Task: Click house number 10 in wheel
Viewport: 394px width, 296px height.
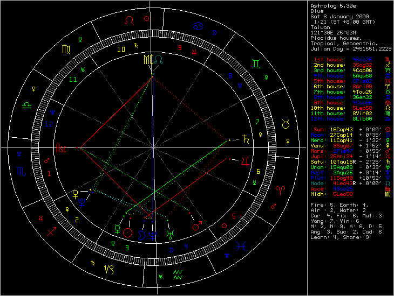Action: tap(121, 50)
